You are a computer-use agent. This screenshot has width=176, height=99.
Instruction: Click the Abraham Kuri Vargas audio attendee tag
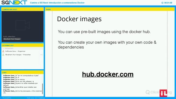click(12, 39)
